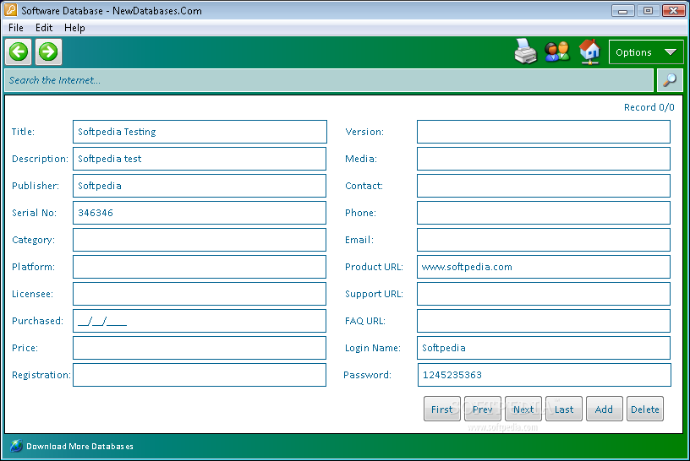
Task: Click the empty Category field
Action: click(x=200, y=240)
